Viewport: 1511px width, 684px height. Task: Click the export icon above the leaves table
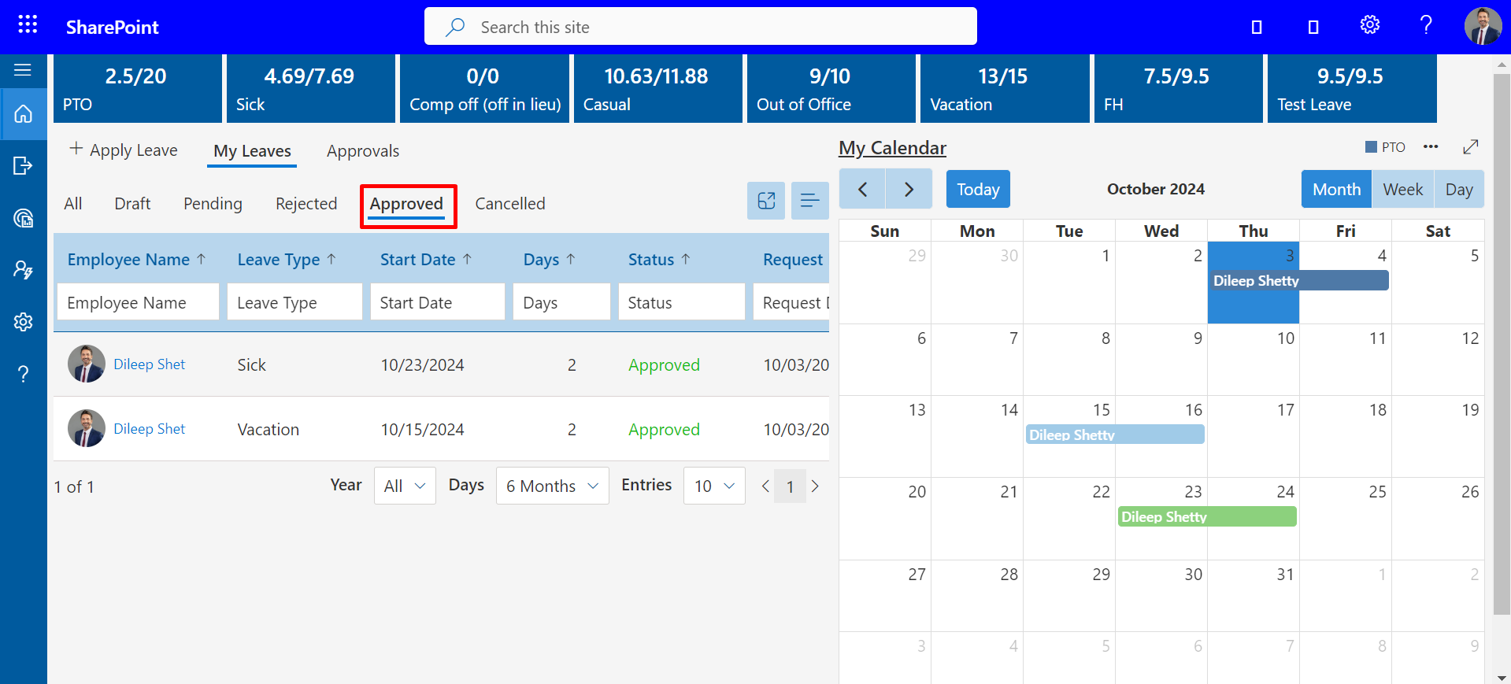766,201
